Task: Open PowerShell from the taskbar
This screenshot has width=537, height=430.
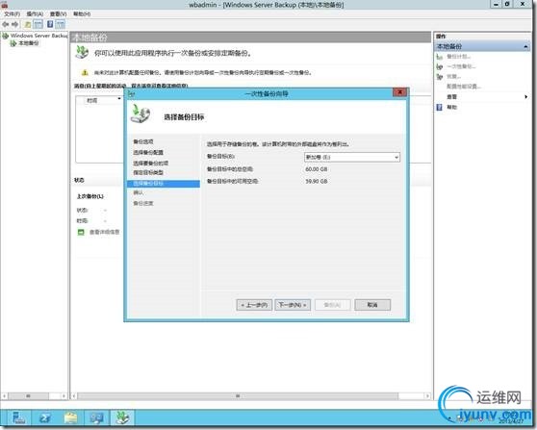Action: (x=45, y=417)
